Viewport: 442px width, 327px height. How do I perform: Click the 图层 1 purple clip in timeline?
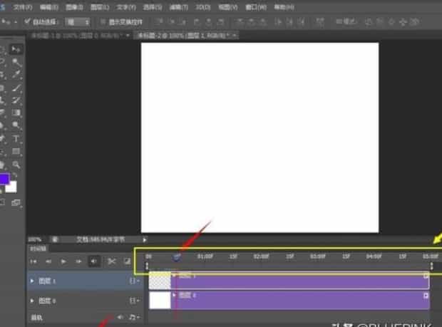299,281
